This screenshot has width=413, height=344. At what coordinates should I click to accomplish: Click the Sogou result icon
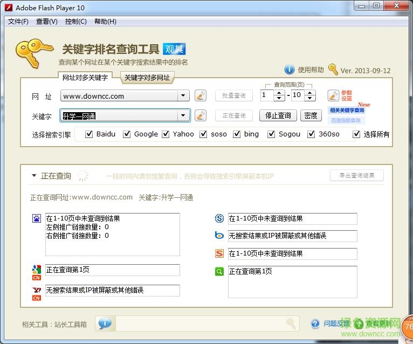click(x=219, y=253)
